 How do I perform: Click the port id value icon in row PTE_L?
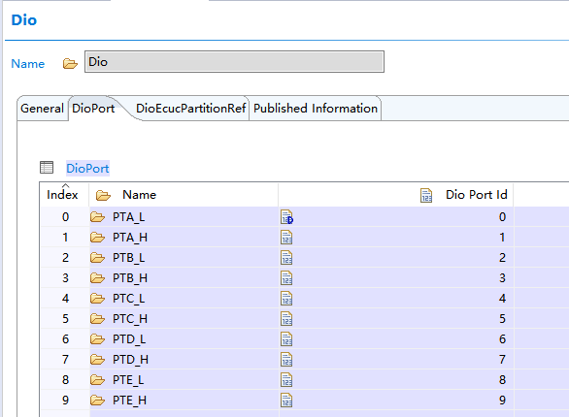[x=286, y=380]
